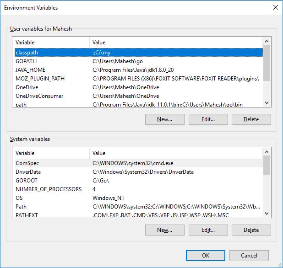This screenshot has height=268, width=283.
Task: Click the system variables scrollbar thumb
Action: (267, 165)
